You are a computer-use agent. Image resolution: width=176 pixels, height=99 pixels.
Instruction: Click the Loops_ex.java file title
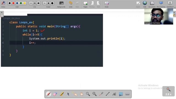11,18
